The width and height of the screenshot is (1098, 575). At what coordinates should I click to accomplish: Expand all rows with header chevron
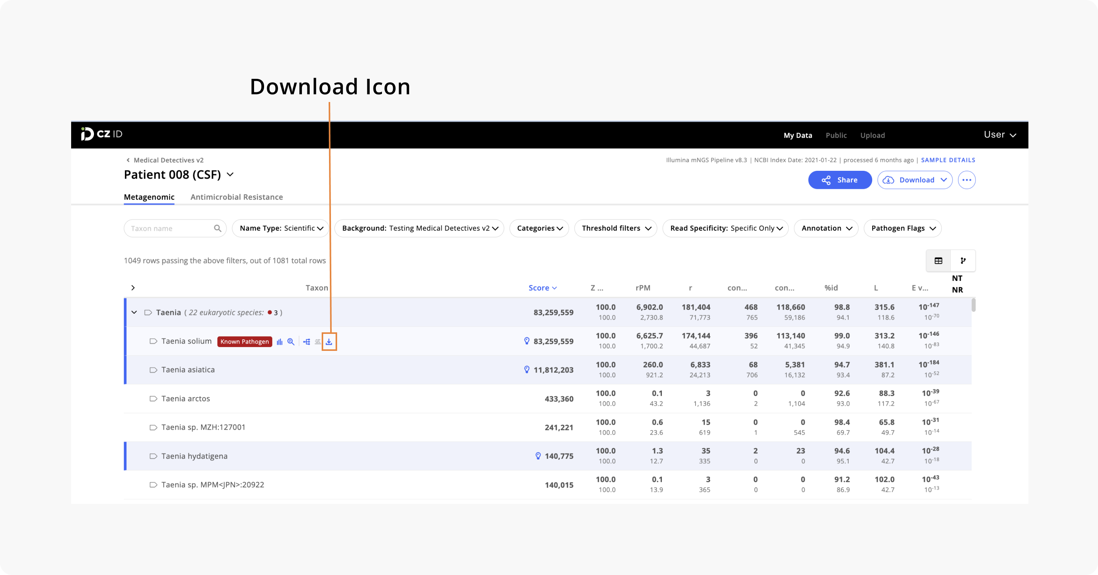133,288
